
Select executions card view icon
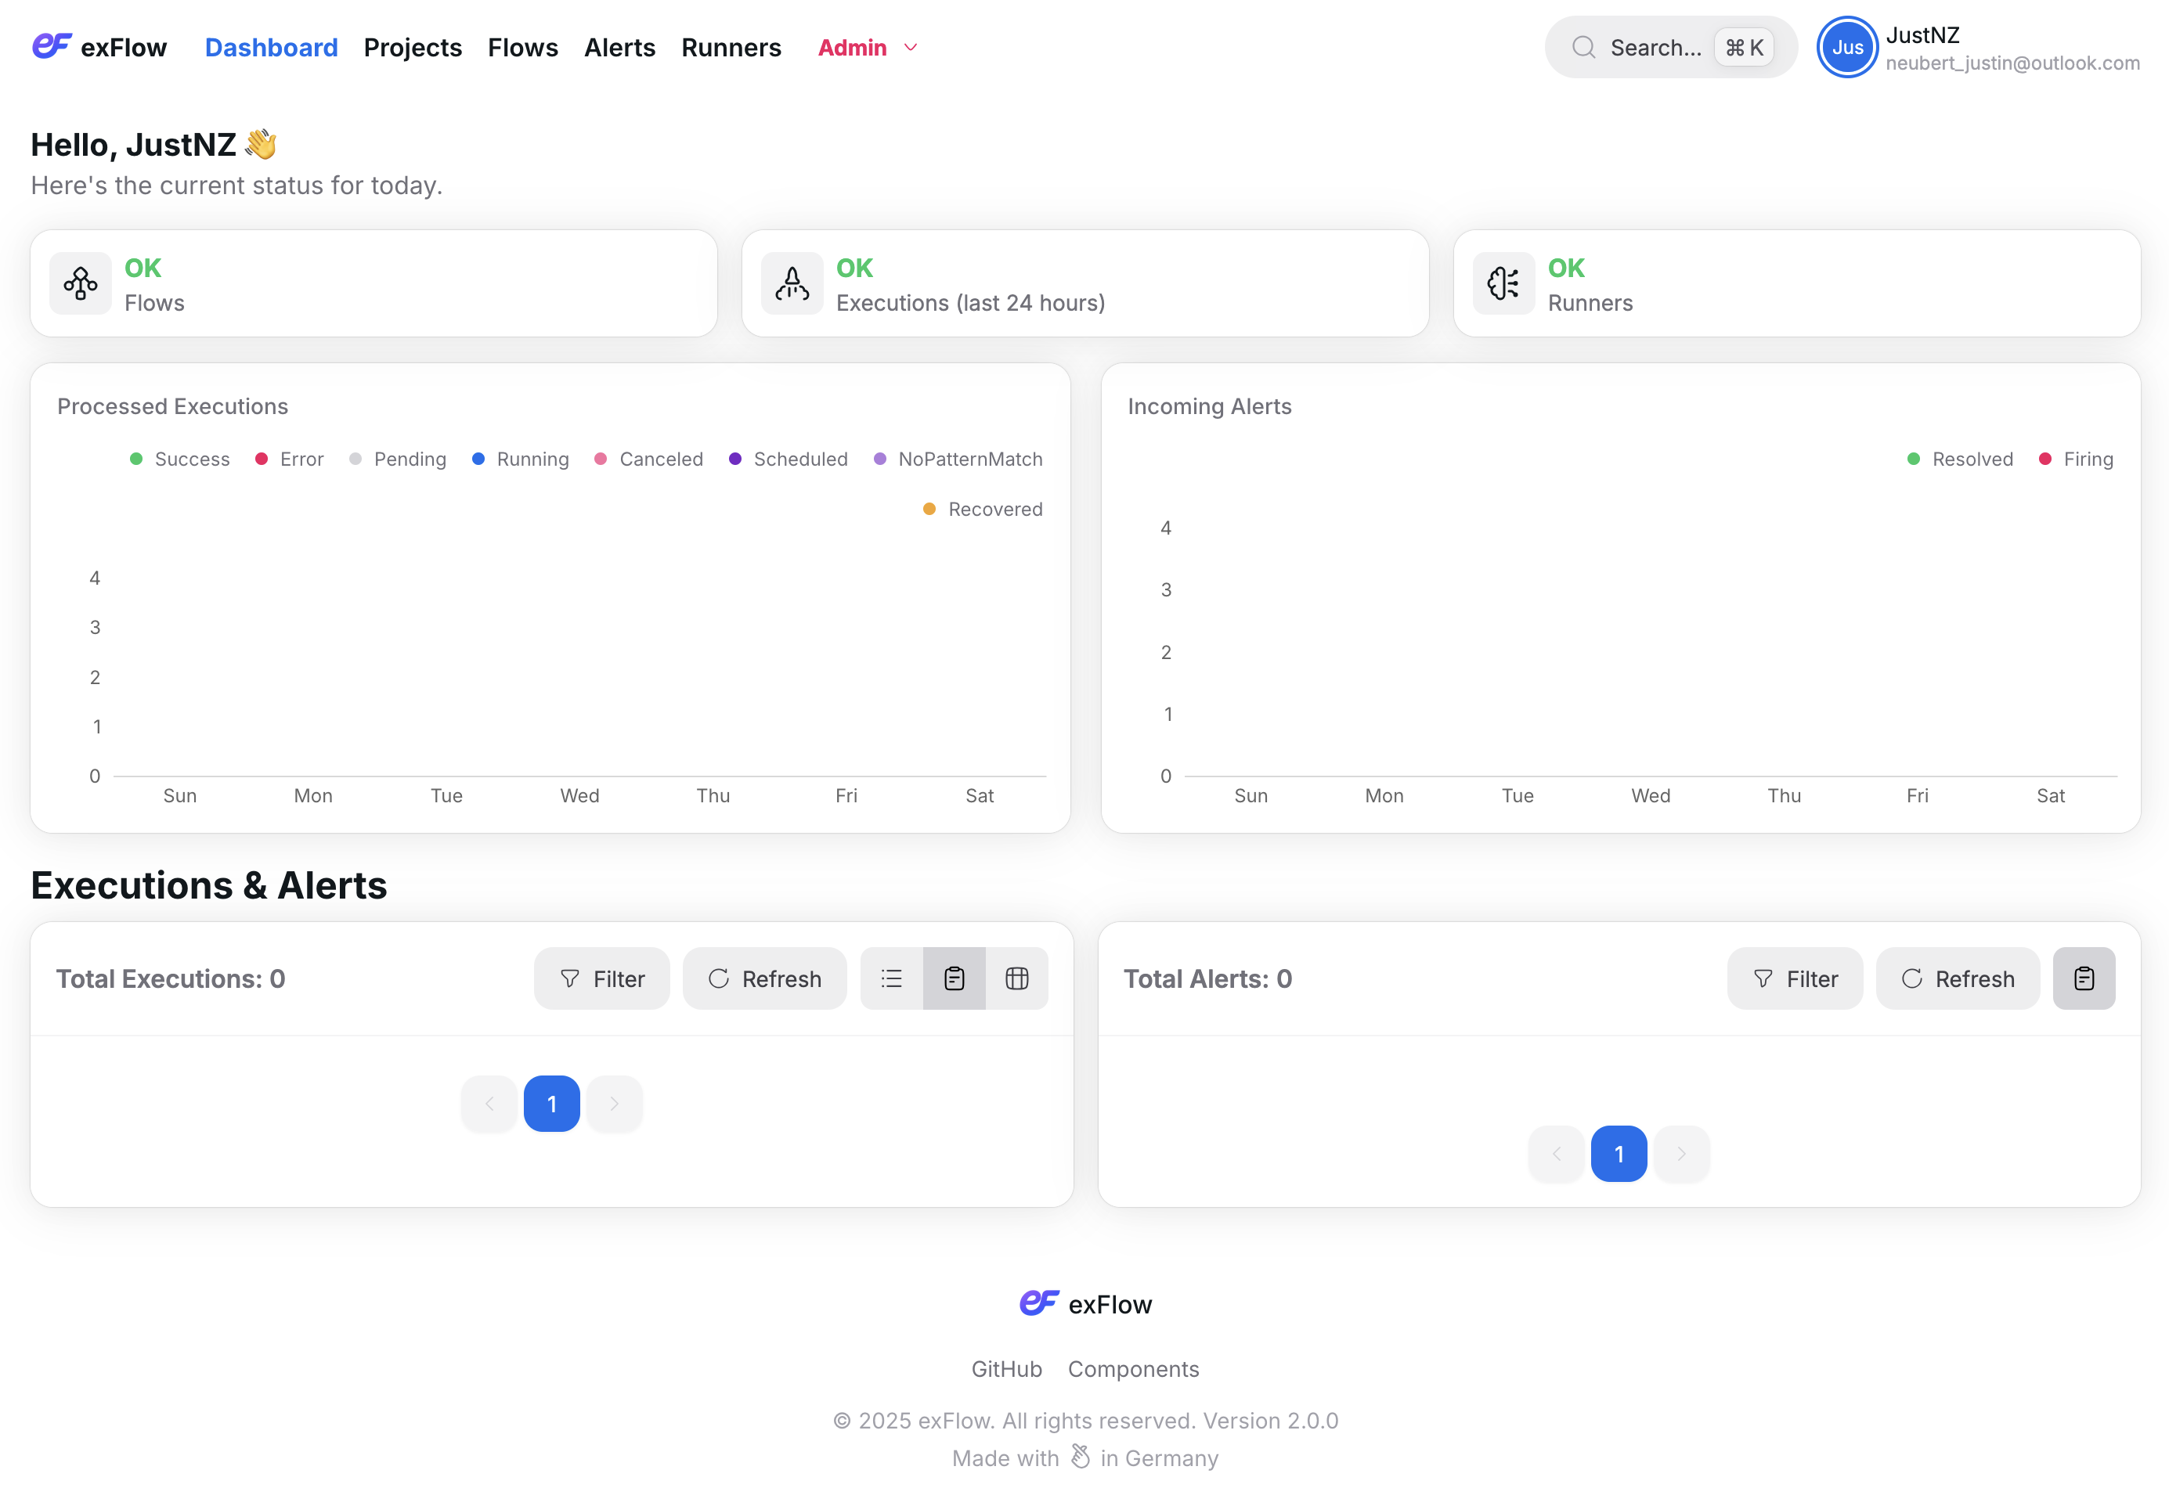click(955, 978)
